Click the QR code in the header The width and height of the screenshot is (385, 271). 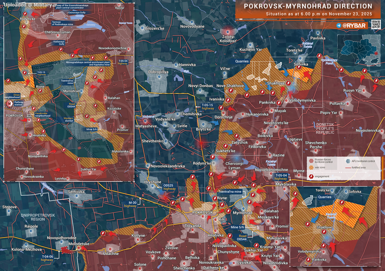[x=376, y=25]
